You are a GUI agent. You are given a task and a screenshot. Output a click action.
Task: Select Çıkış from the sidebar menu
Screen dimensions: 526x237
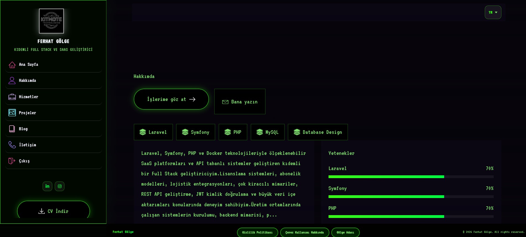[x=54, y=161]
